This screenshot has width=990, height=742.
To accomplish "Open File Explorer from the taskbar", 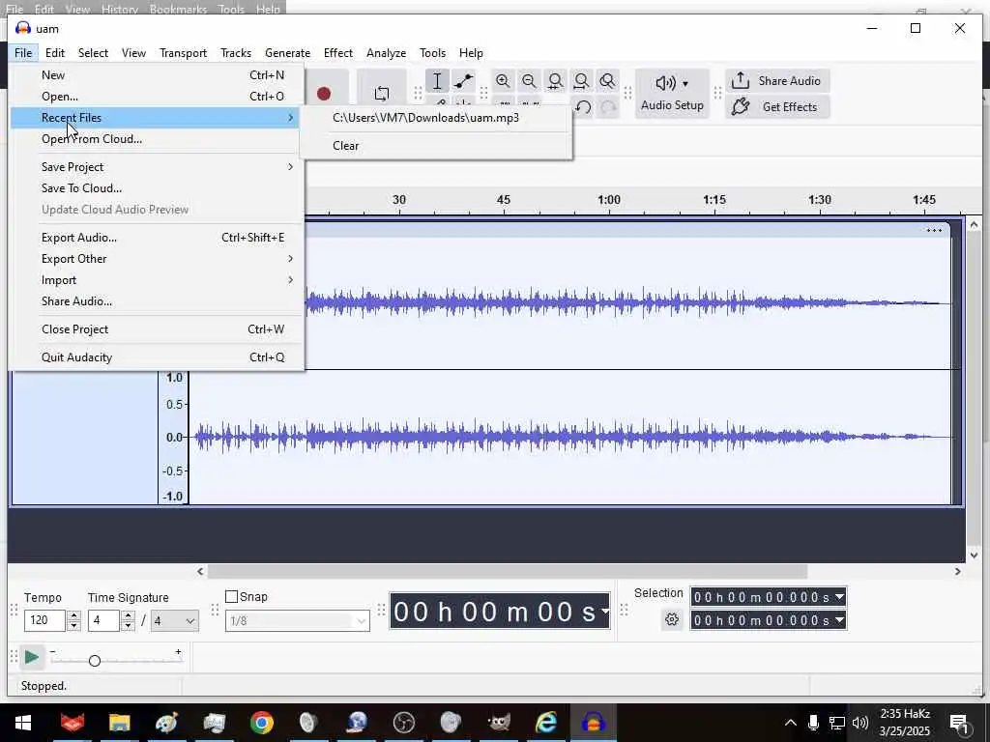I will coord(119,723).
